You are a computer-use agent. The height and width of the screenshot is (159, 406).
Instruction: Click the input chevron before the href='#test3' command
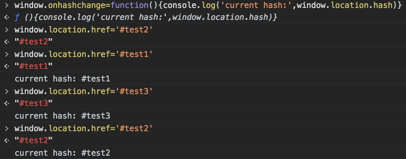6,91
